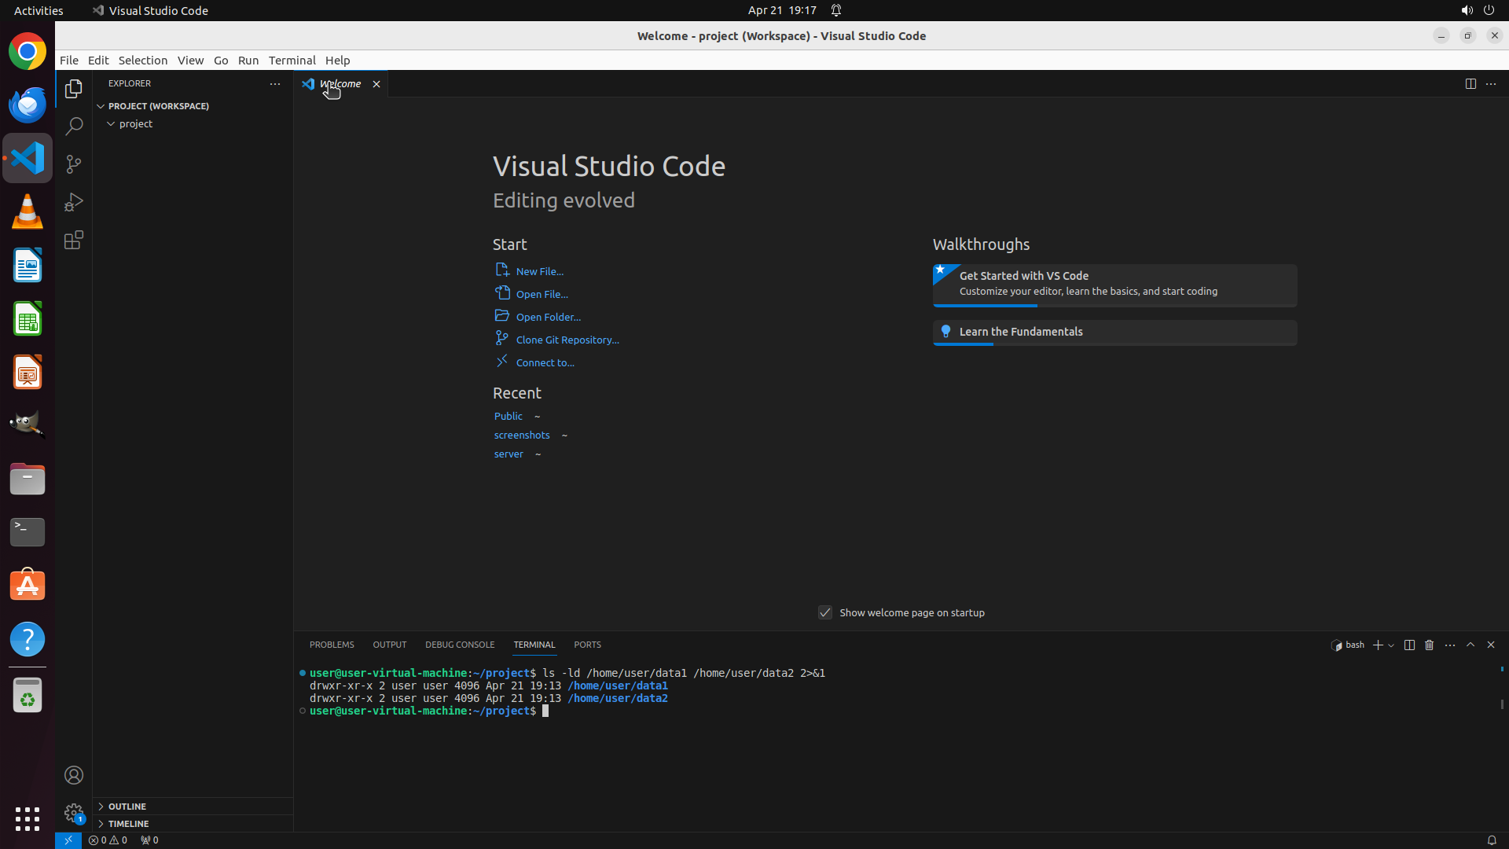This screenshot has height=849, width=1509.
Task: Switch to the PROBLEMS panel tab
Action: (x=332, y=645)
